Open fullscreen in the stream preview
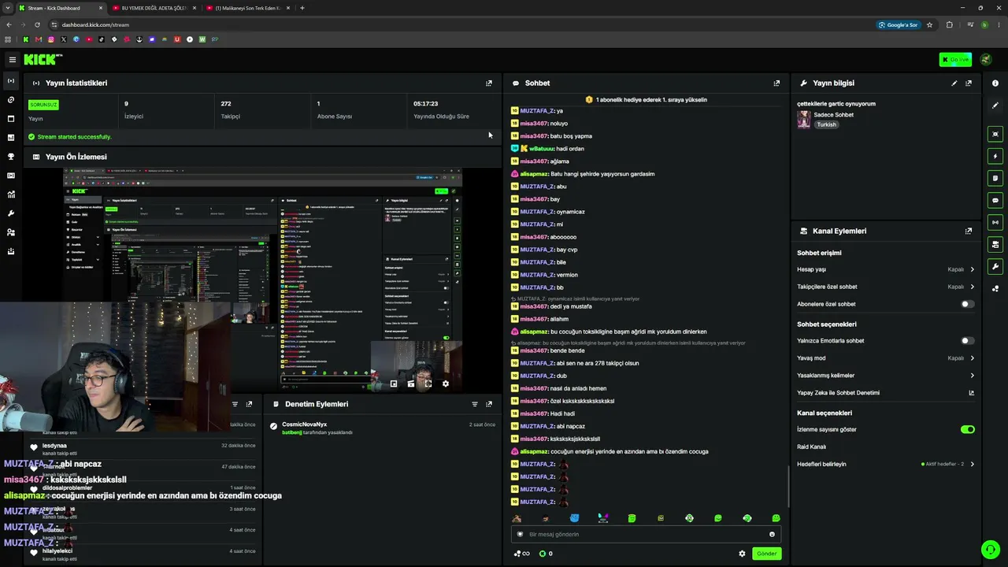 pyautogui.click(x=428, y=384)
